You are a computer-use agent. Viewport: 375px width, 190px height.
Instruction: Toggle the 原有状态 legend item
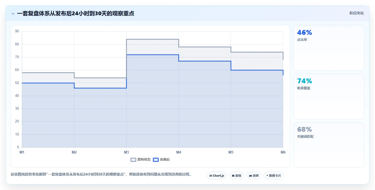click(141, 160)
